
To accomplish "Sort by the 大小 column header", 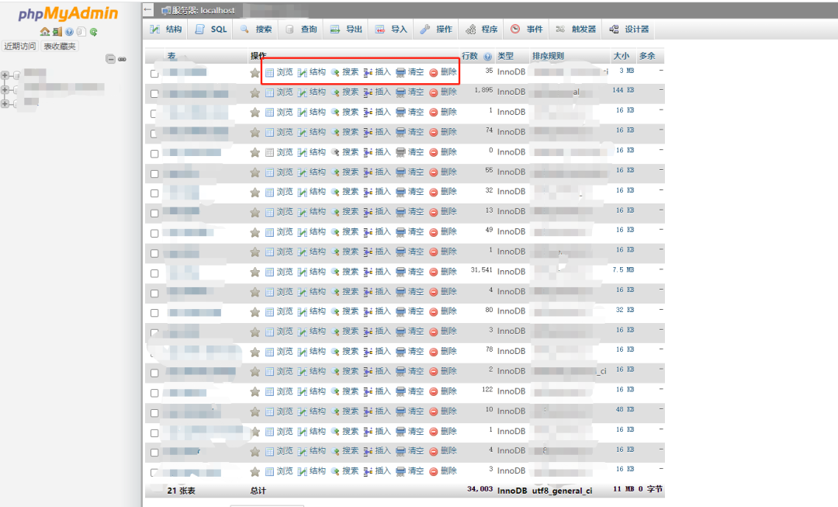I will click(x=621, y=56).
